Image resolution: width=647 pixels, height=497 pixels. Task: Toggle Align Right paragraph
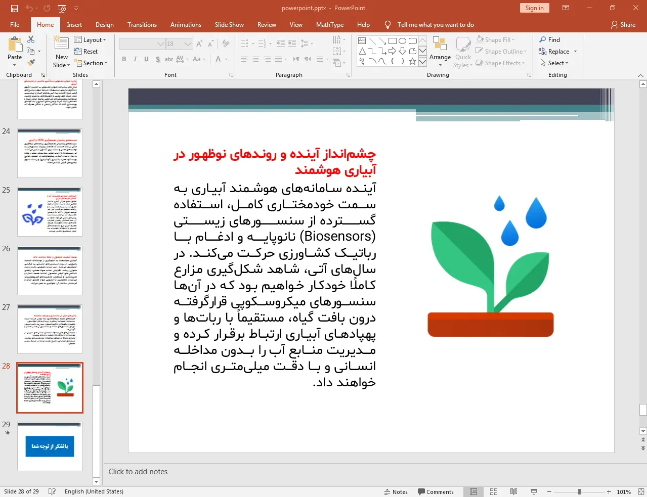tap(267, 59)
